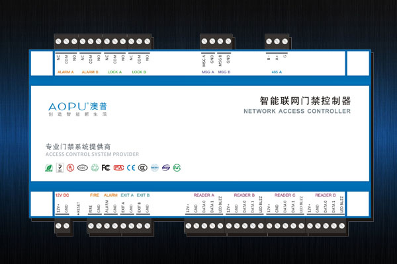Click the green leaf certification logo
The height and width of the screenshot is (264, 397).
(x=48, y=168)
